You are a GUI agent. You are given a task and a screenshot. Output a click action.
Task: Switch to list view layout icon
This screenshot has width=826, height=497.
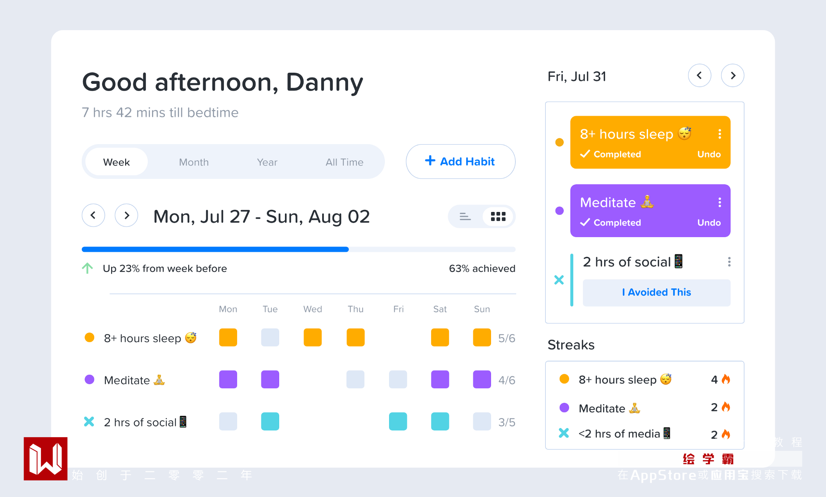pos(465,216)
